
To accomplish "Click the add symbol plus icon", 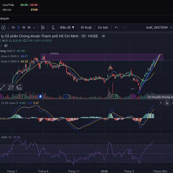I will pos(3,28).
